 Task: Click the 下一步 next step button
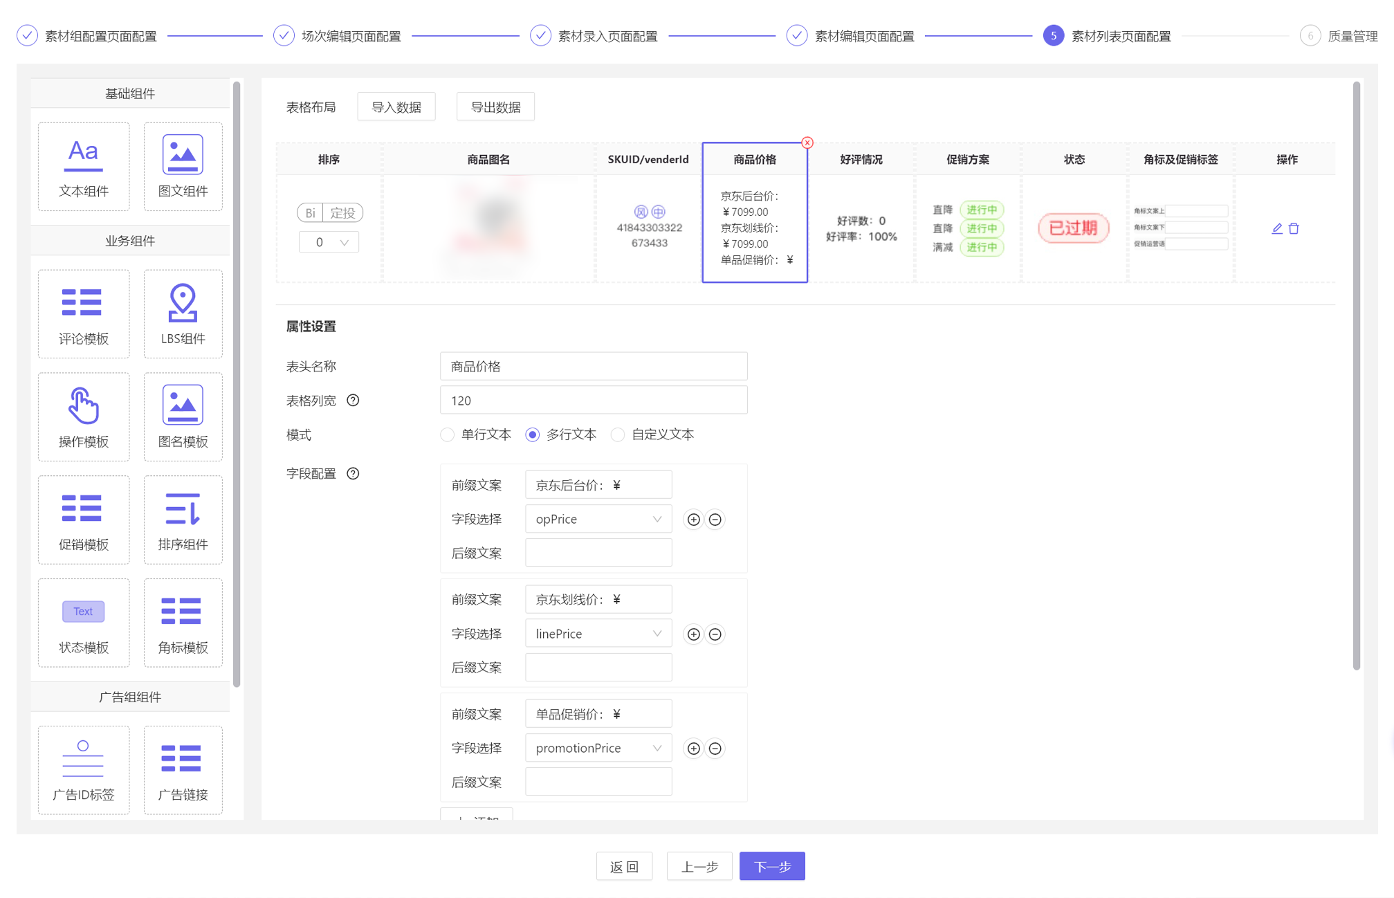point(771,865)
